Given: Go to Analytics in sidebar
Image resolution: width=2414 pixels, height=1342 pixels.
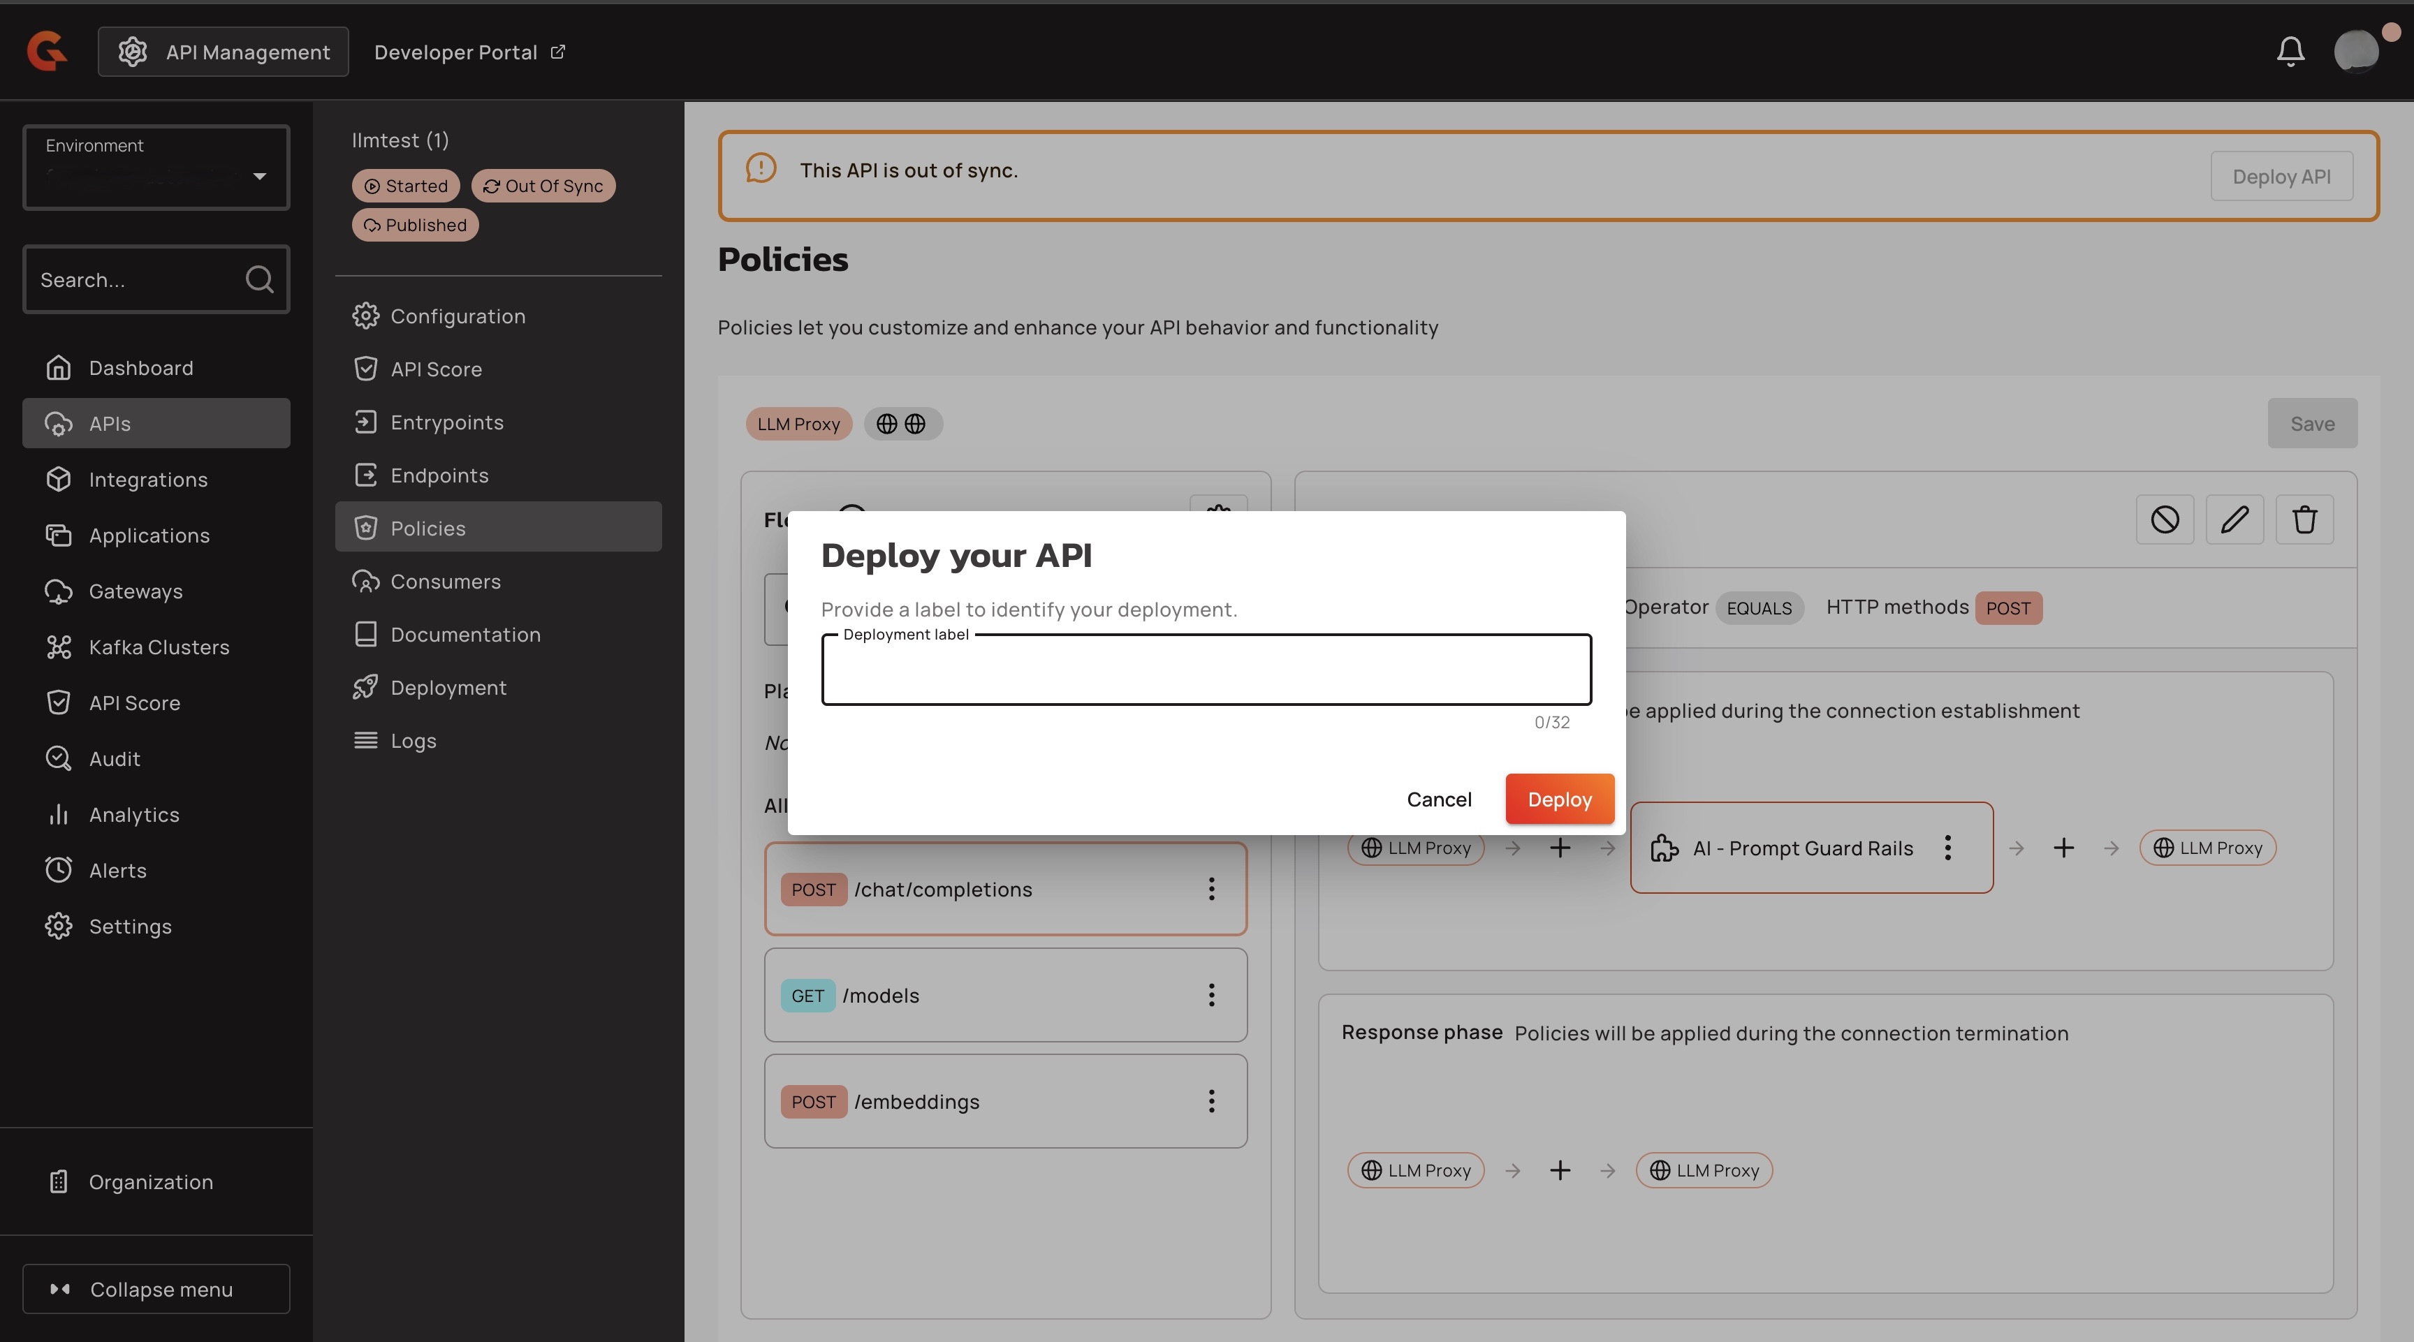Looking at the screenshot, I should 134,815.
